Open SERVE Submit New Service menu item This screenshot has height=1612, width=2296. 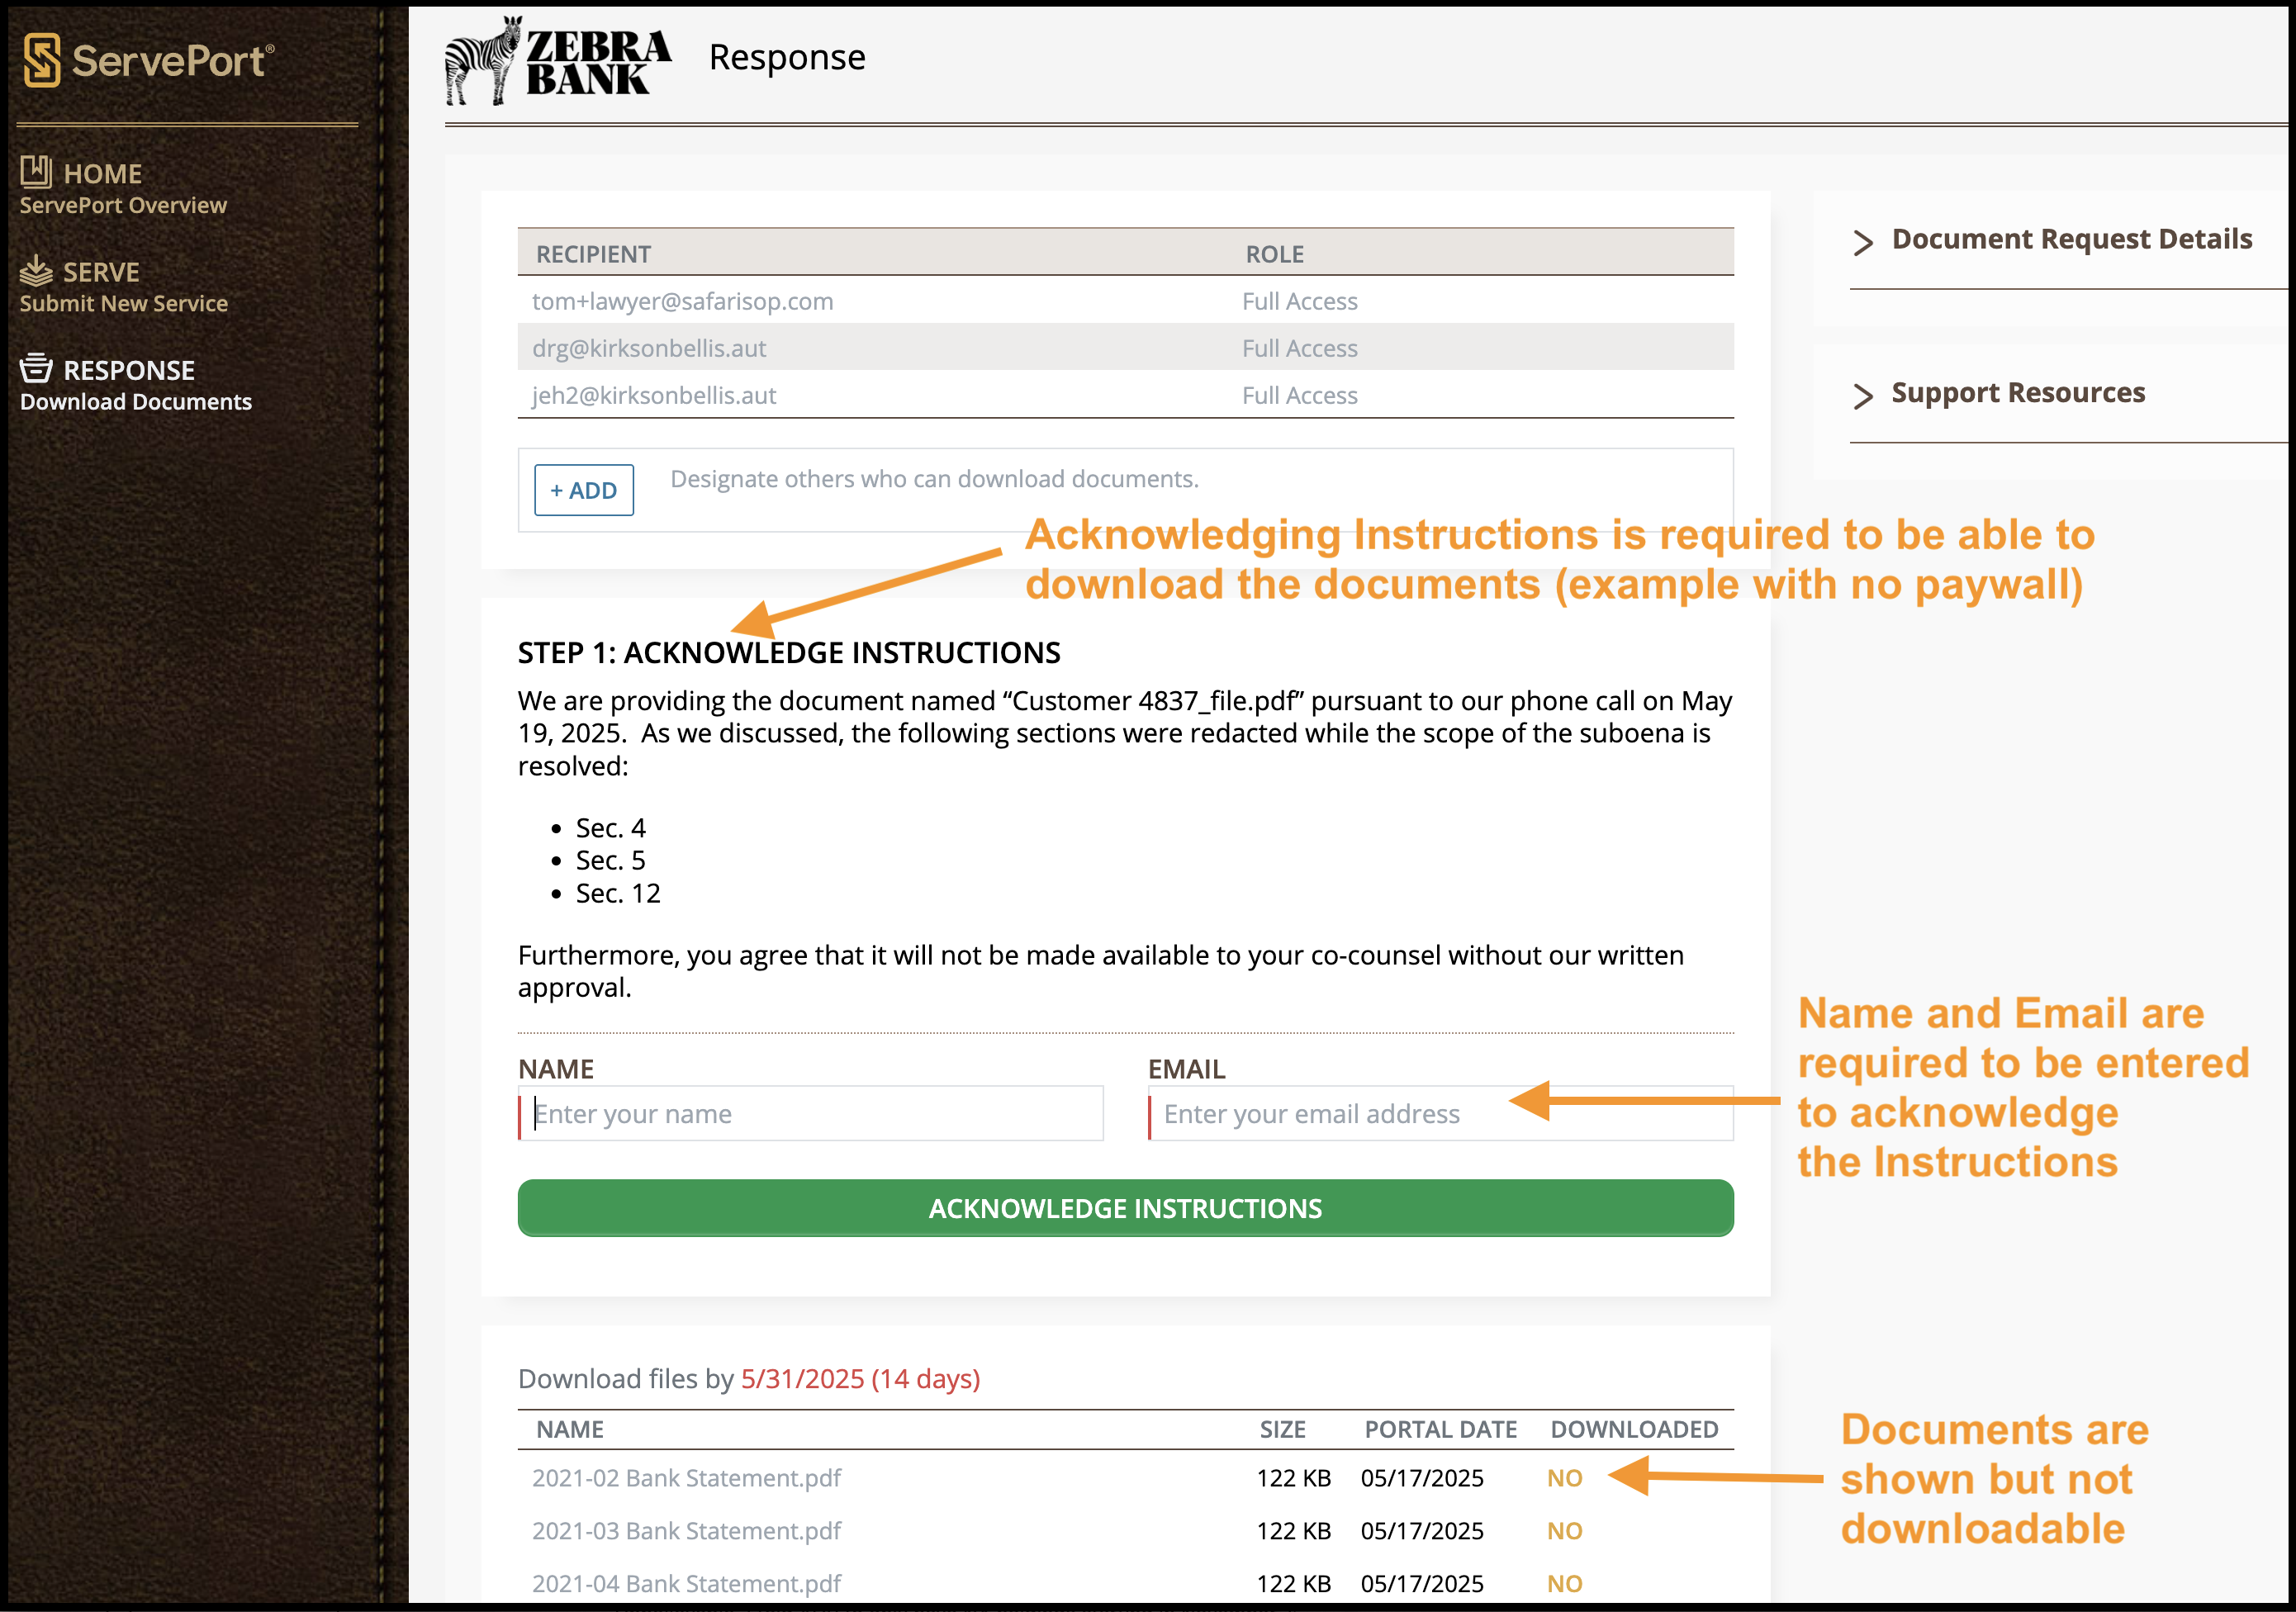click(x=124, y=286)
